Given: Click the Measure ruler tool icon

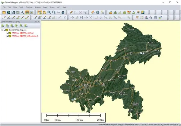Looking at the screenshot, I should pos(93,12).
